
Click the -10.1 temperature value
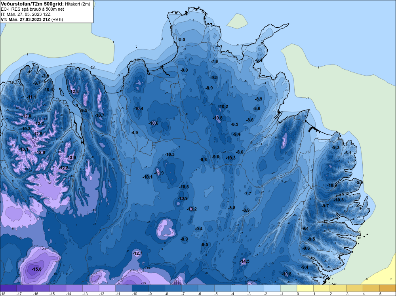point(147,177)
